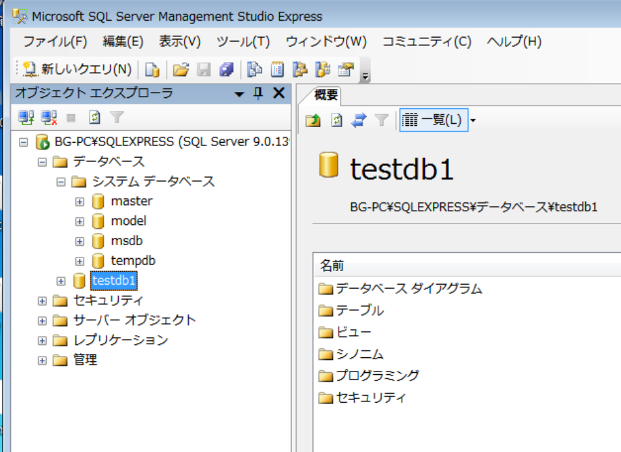Open the 編集(E) menu
Image resolution: width=621 pixels, height=452 pixels.
(123, 42)
